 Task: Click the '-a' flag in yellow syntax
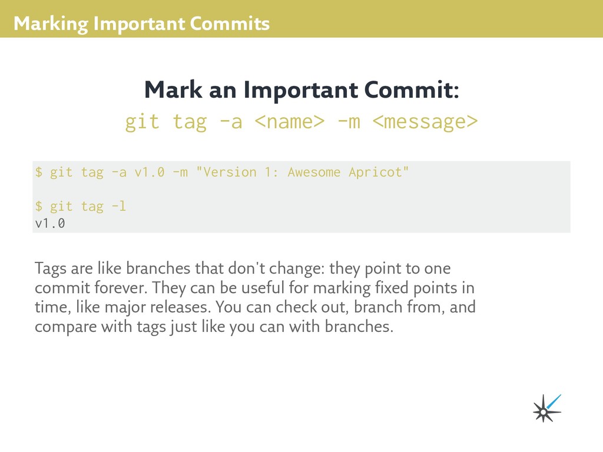click(231, 122)
